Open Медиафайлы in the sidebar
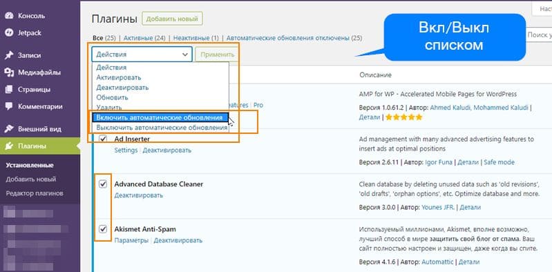Image resolution: width=552 pixels, height=272 pixels. (39, 72)
